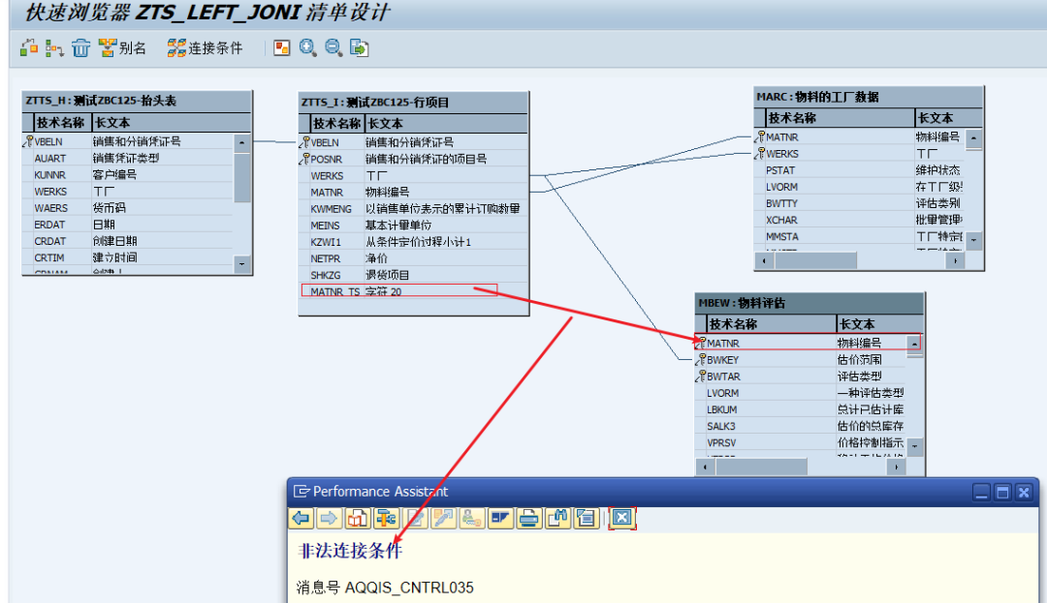Go back in Performance Assistant
This screenshot has width=1047, height=603.
[301, 518]
